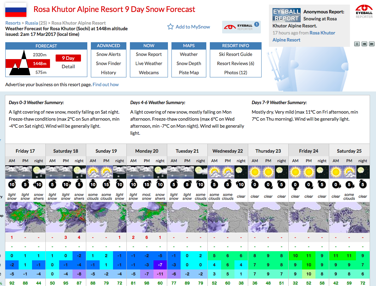Open History under Advanced
This screenshot has height=286, width=376.
108,72
